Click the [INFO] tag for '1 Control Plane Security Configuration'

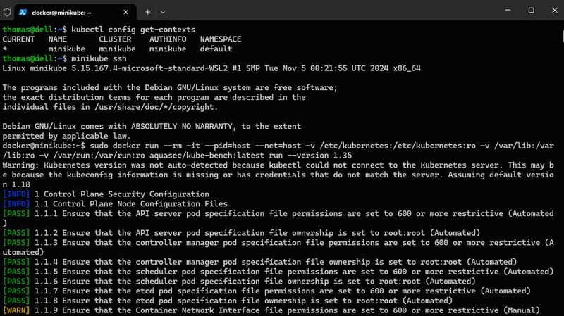[16, 194]
